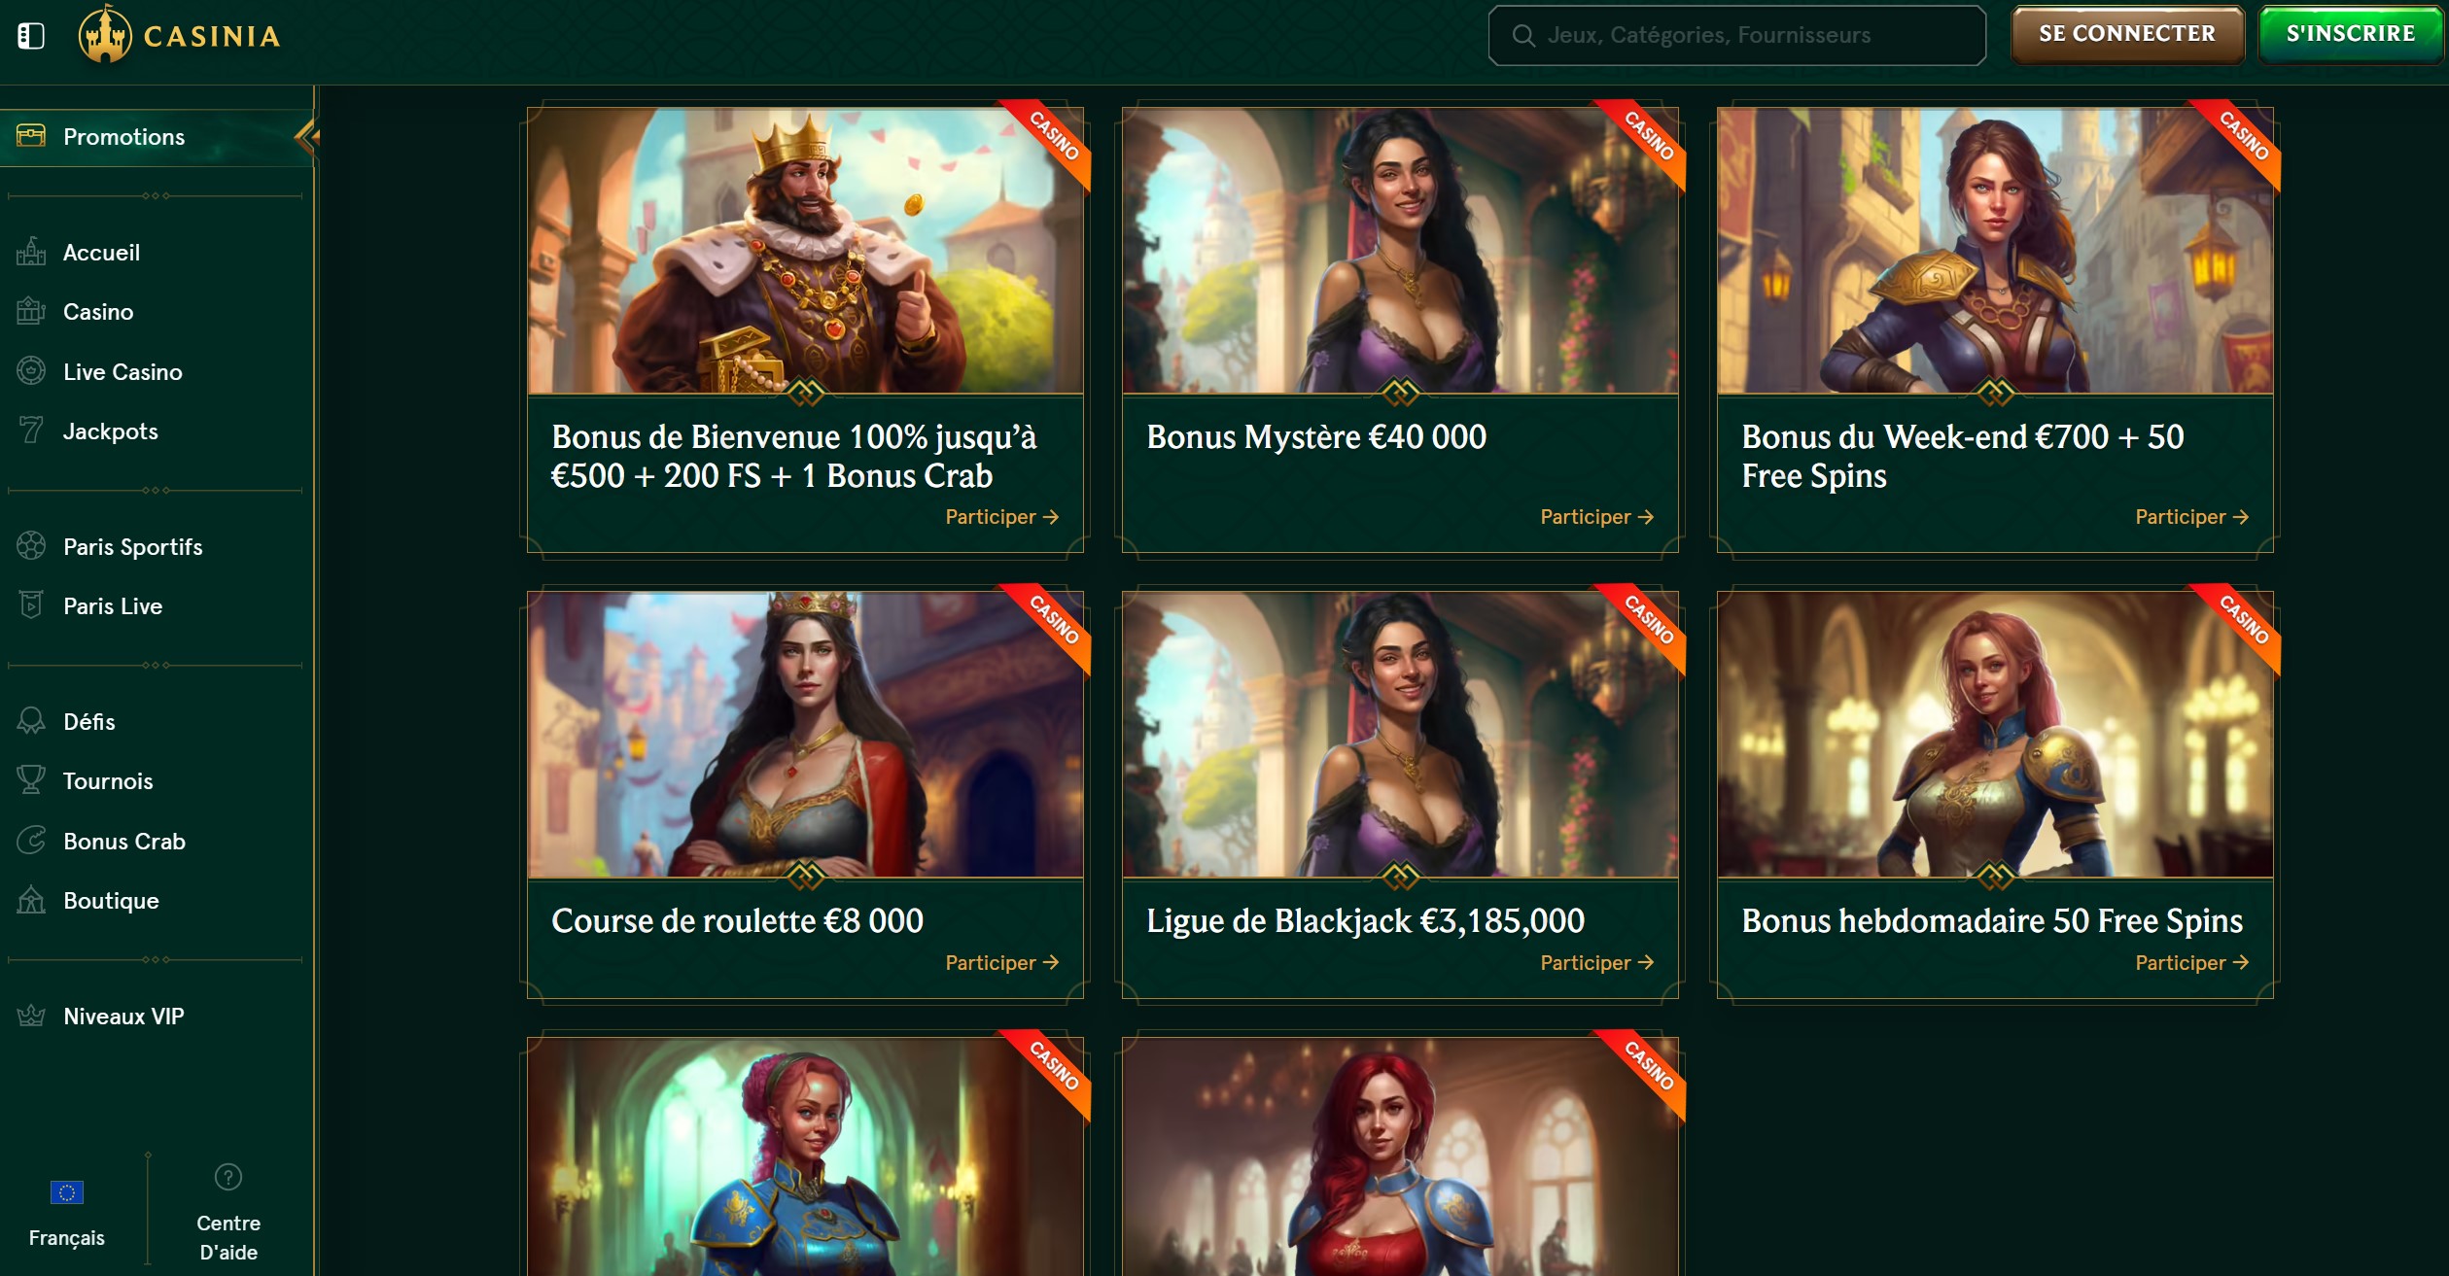Open the Accueil castle icon
Screen dimensions: 2449x1276
pos(31,252)
